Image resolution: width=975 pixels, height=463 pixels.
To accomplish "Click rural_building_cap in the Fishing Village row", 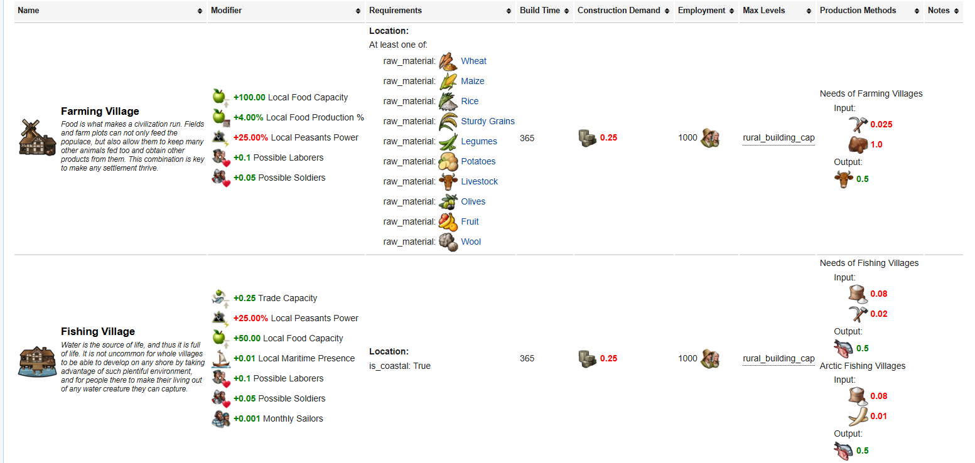I will click(x=778, y=359).
